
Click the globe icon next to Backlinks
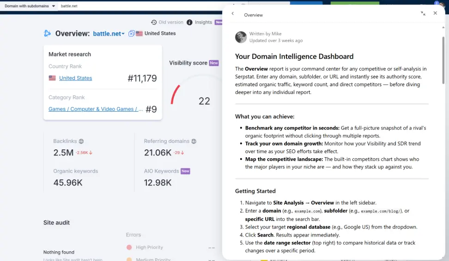pos(81,141)
